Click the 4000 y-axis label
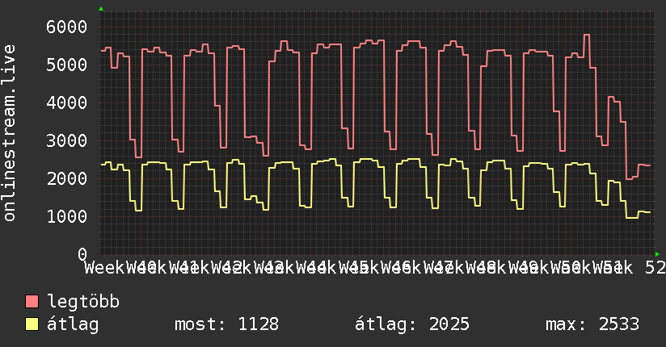The height and width of the screenshot is (347, 666). pos(67,103)
